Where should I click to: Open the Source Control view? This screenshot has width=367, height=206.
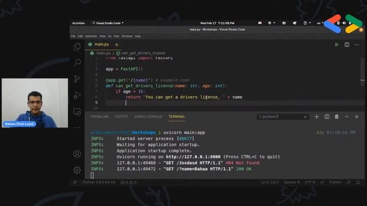point(77,79)
